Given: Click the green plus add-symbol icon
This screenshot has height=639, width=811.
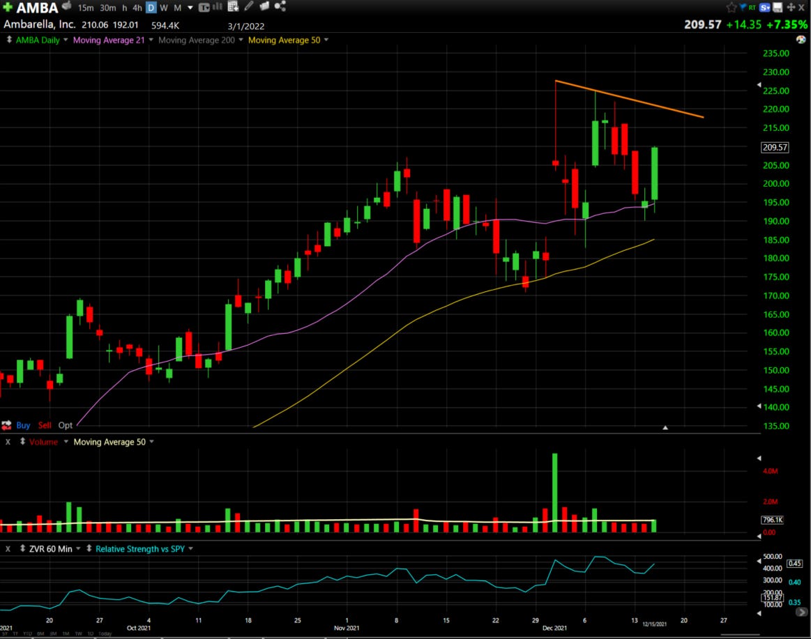Looking at the screenshot, I should click(7, 7).
